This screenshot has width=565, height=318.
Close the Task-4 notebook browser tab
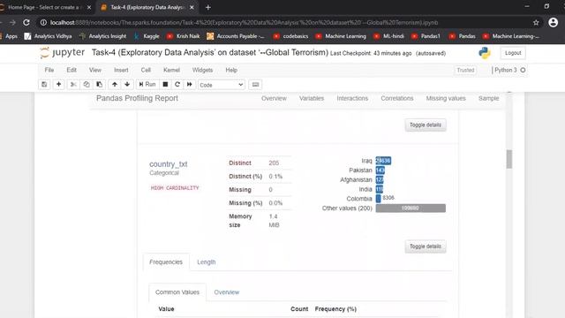tap(192, 7)
